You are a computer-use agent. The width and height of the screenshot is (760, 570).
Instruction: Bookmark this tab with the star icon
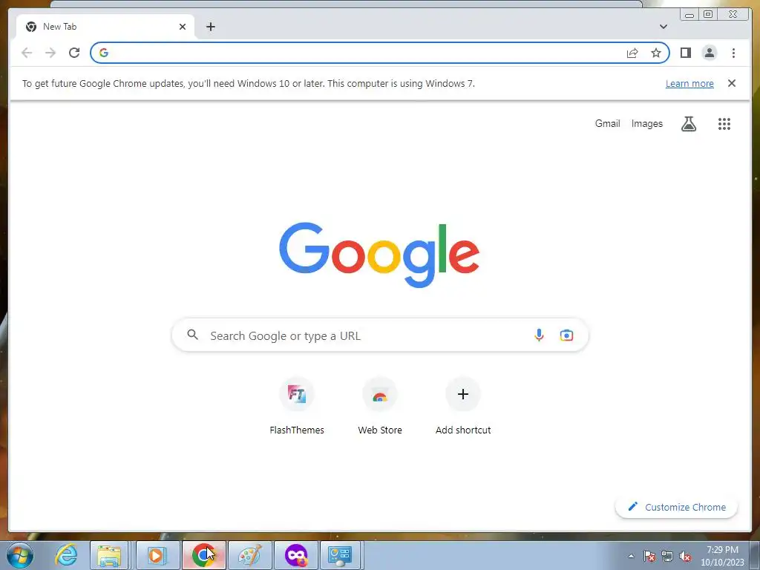(656, 53)
